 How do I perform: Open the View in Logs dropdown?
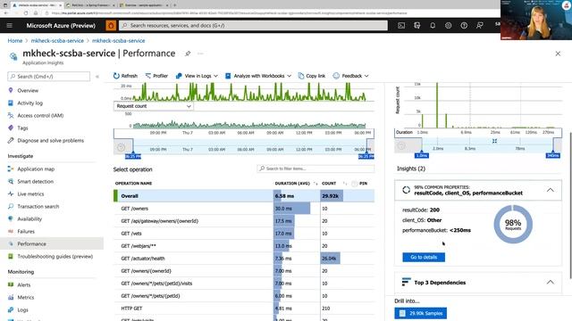197,76
